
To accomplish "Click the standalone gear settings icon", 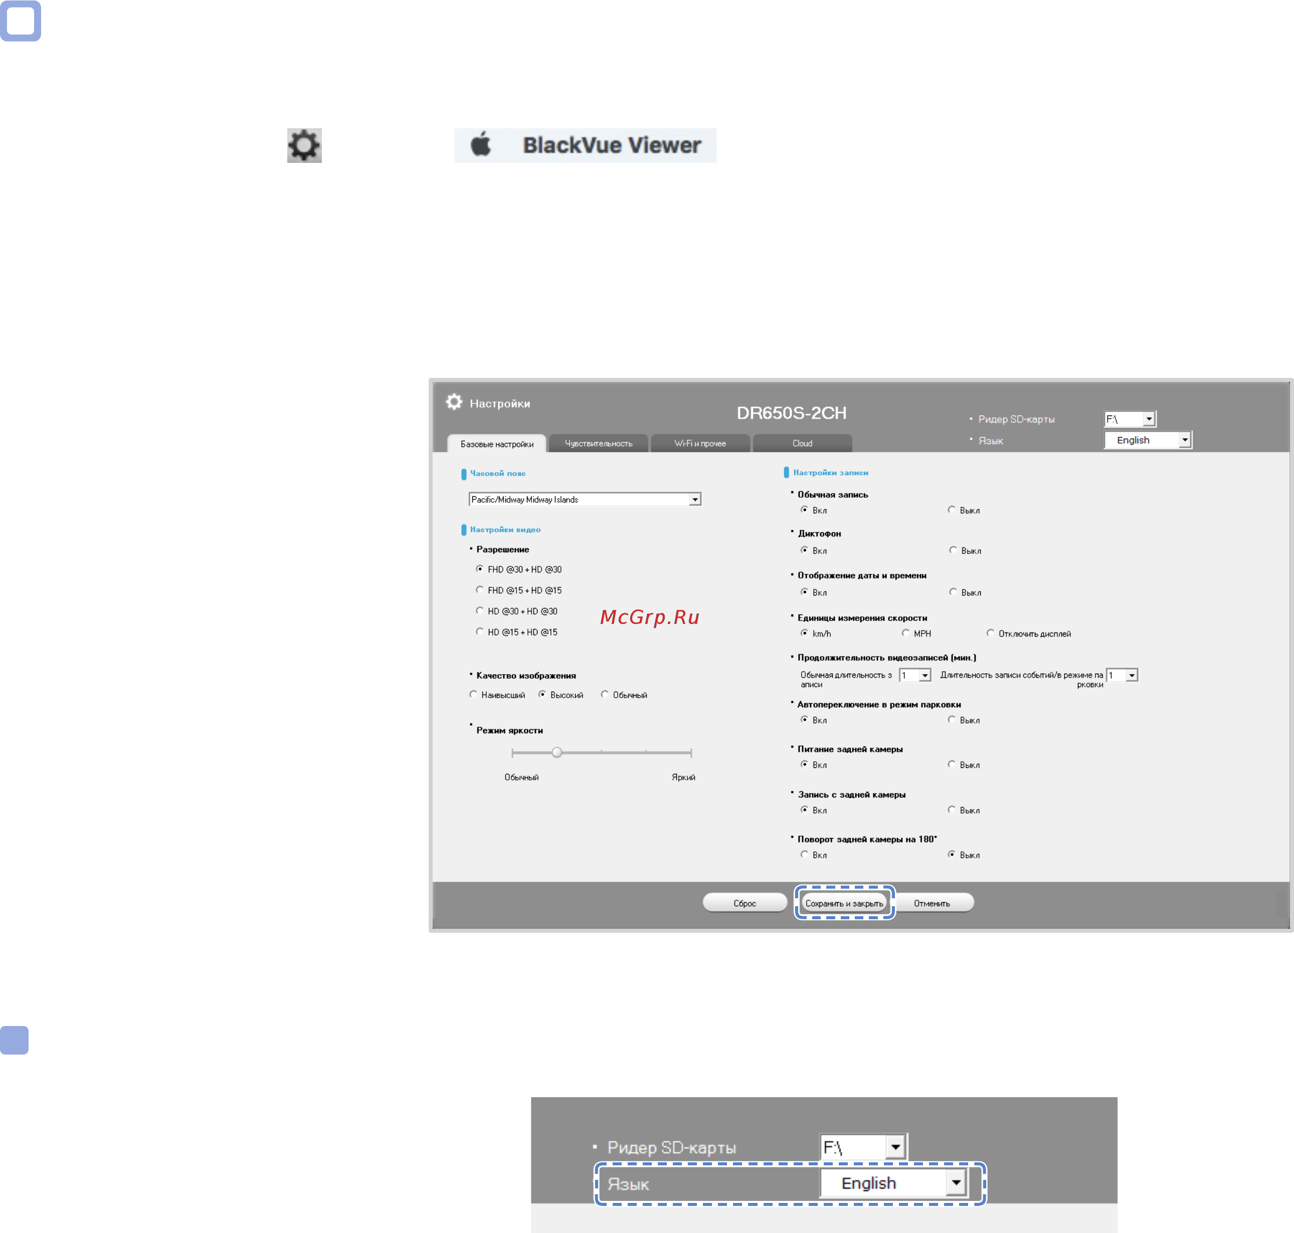I will coord(304,145).
